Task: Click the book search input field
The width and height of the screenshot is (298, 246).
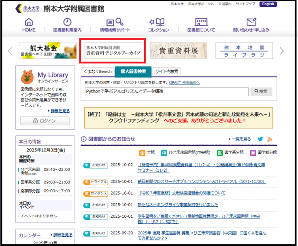Action: point(166,92)
